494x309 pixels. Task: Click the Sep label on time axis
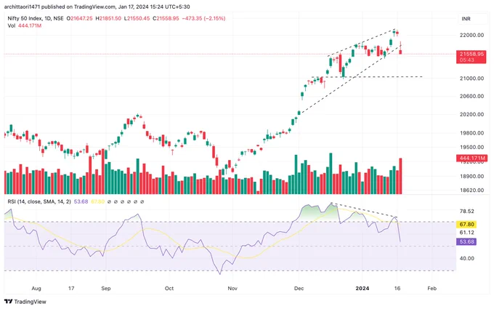(x=106, y=288)
